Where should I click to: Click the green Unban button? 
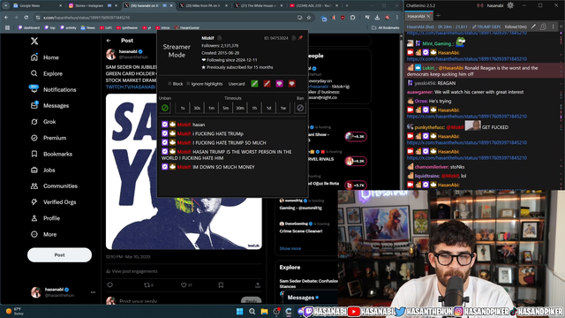[x=165, y=108]
